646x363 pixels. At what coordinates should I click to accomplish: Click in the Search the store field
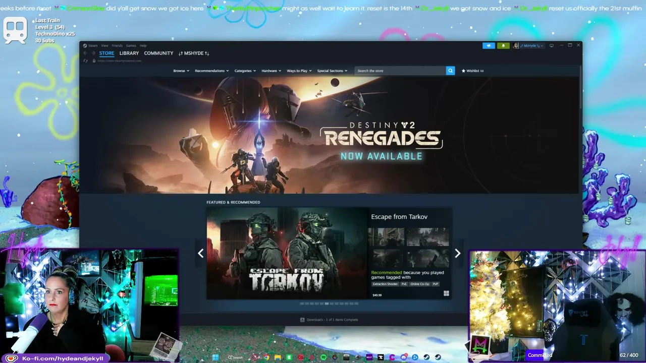[x=400, y=71]
